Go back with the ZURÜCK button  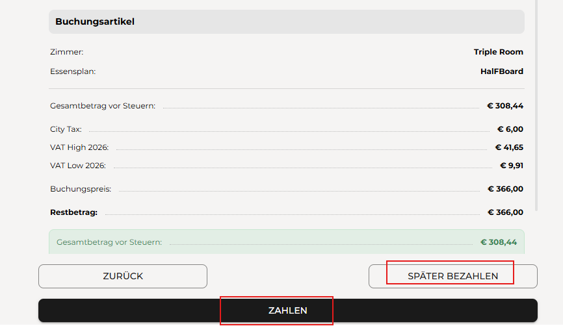coord(123,276)
